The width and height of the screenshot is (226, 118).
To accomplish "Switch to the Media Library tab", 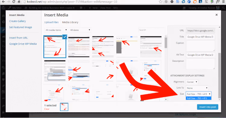I will [x=70, y=22].
